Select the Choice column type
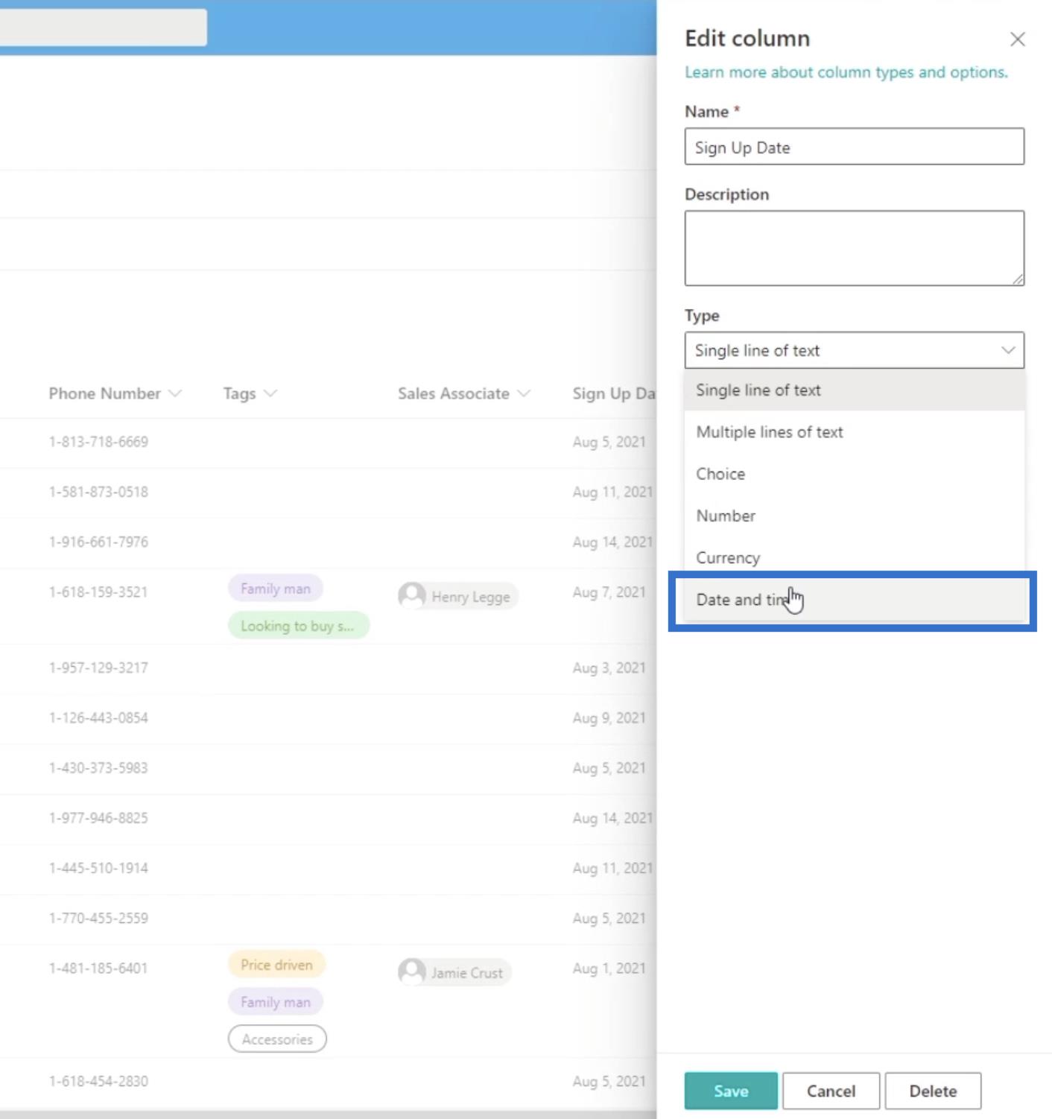This screenshot has width=1052, height=1119. 854,474
